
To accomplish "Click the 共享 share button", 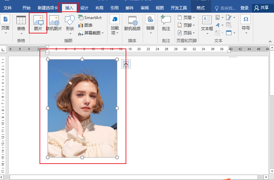I will click(x=262, y=8).
